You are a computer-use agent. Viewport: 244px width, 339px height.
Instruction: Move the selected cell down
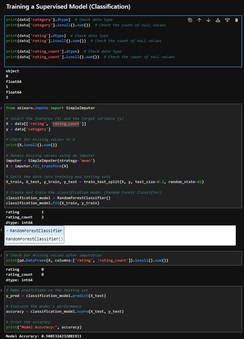tap(208, 20)
